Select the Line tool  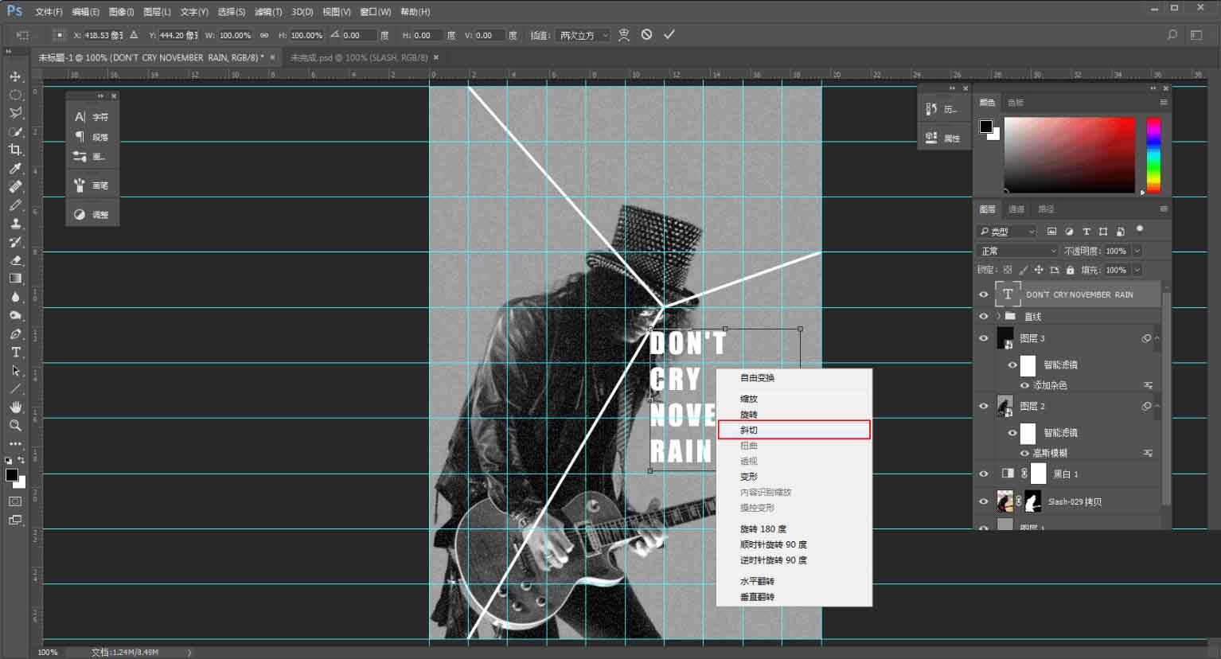click(15, 389)
